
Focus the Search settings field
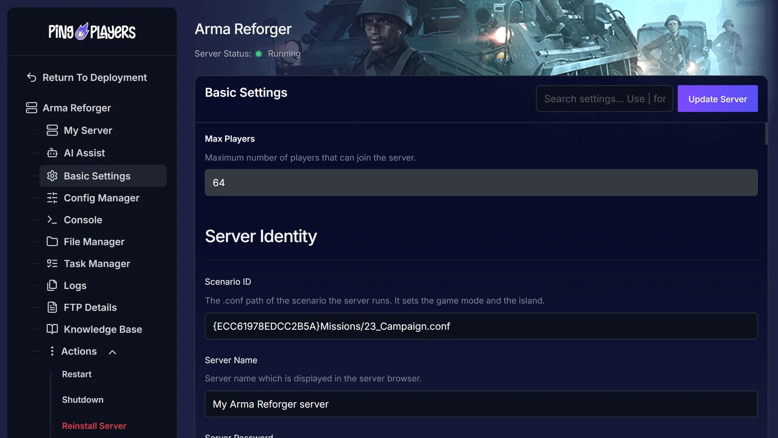604,99
